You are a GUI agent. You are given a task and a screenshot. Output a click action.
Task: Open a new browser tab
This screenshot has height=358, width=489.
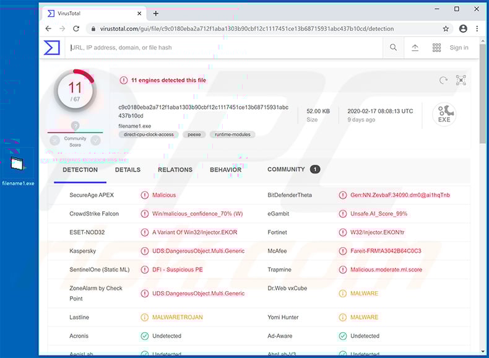(x=156, y=14)
